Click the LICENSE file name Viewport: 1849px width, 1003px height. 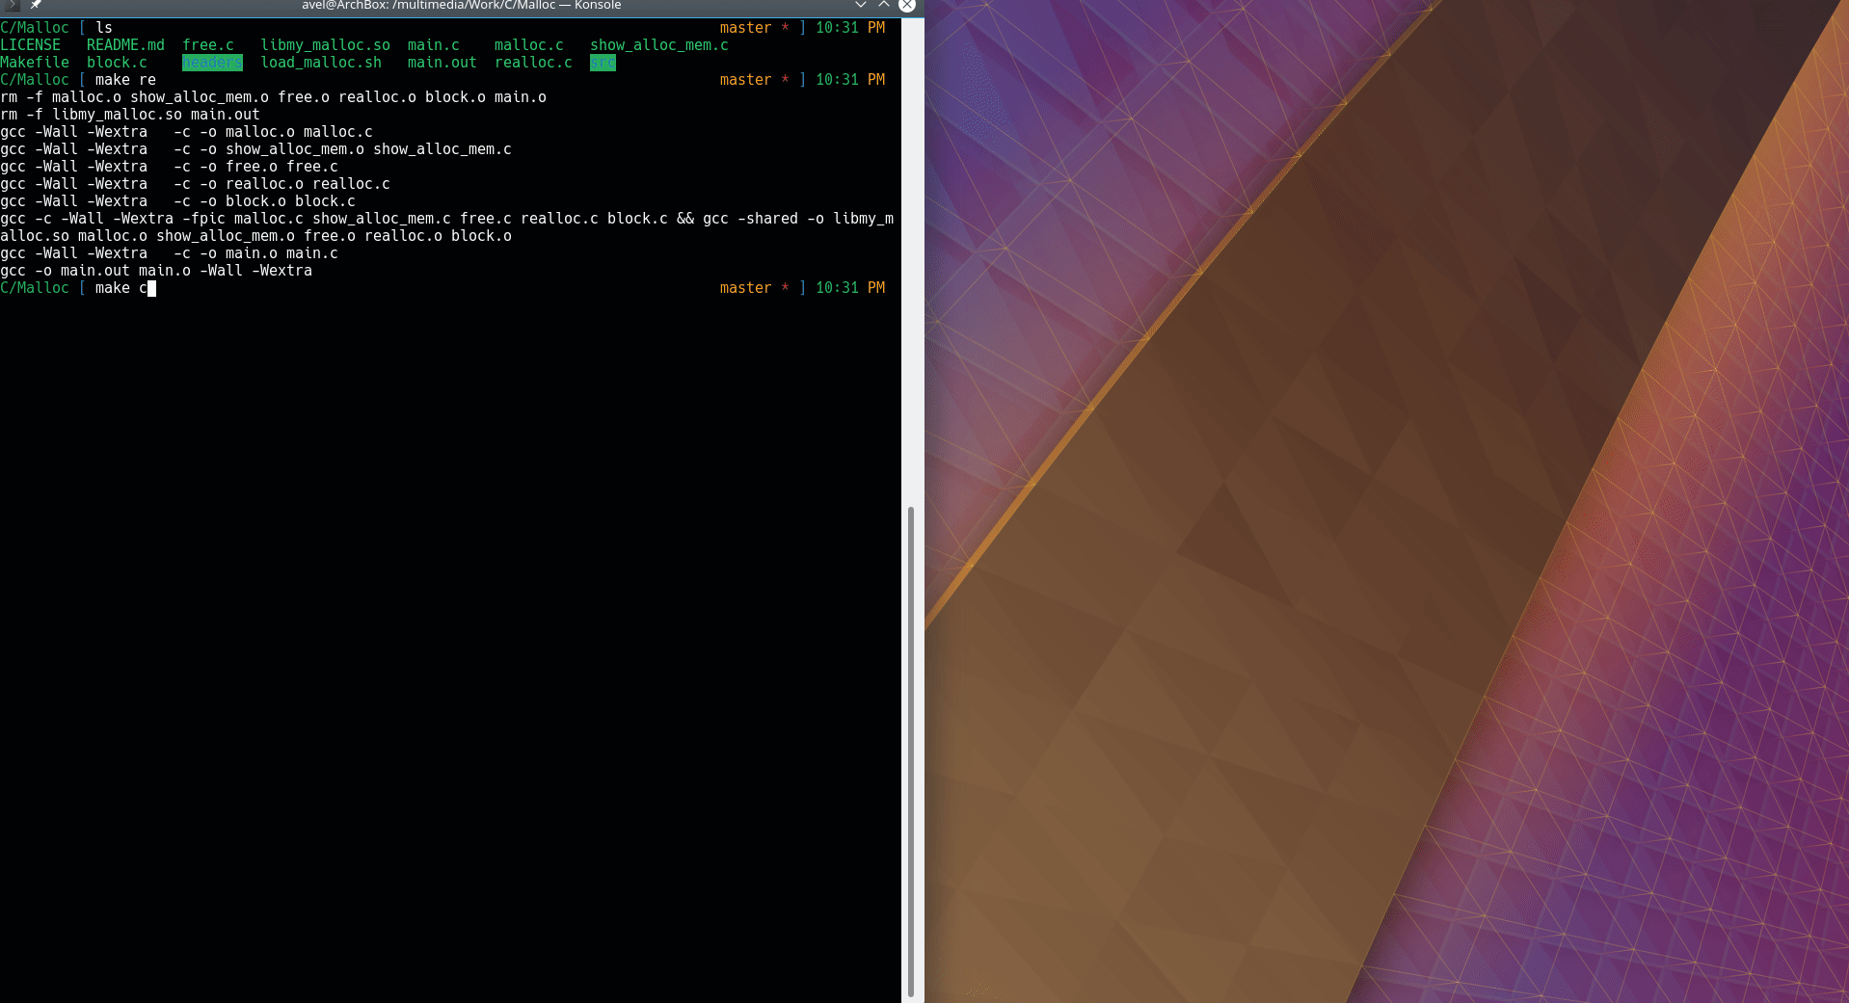(30, 45)
